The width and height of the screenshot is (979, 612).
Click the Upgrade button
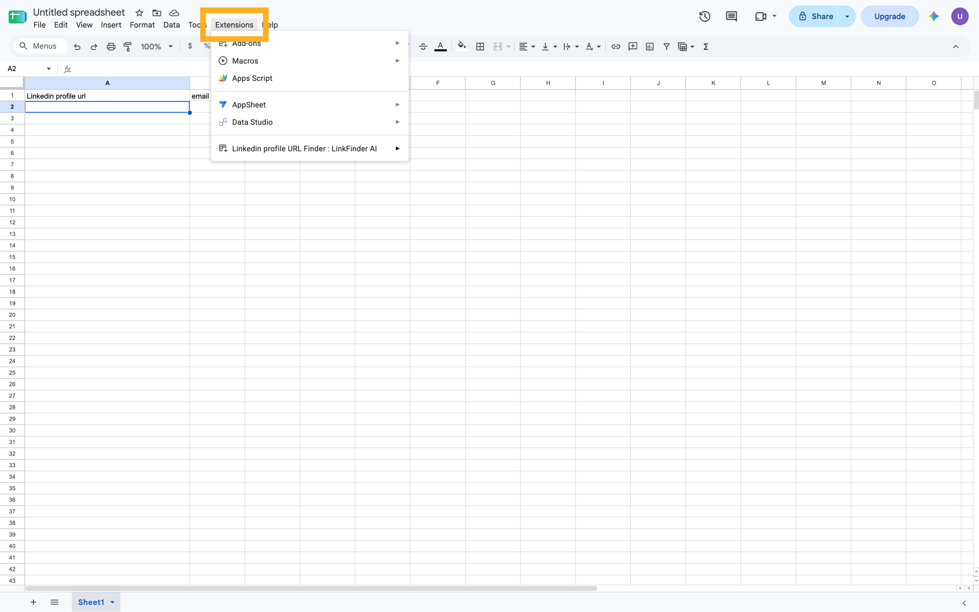tap(890, 16)
